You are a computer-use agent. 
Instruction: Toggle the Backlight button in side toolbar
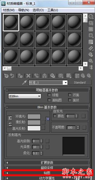click(91, 23)
